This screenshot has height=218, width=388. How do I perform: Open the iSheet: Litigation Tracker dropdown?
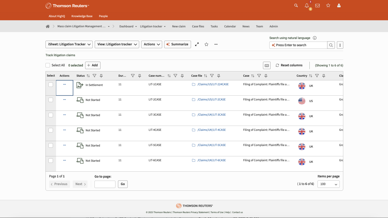[x=69, y=44]
